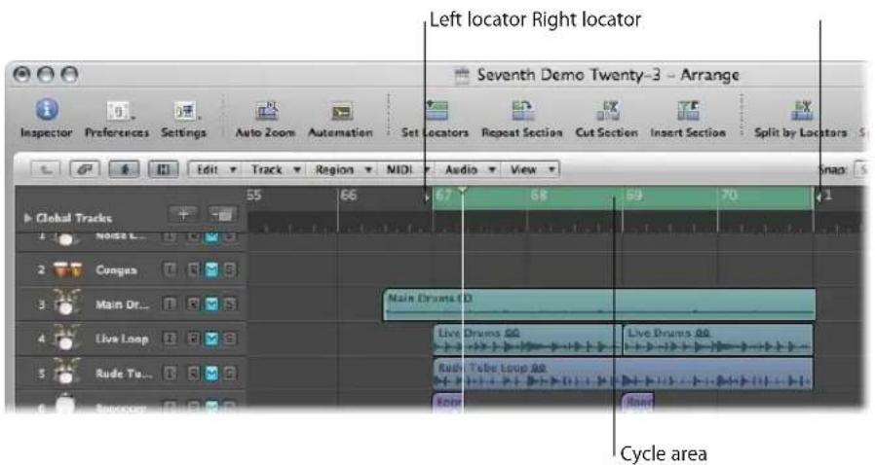Toggle the Auto Zoom toolbar icon
Screen dimensions: 875x465
[266, 111]
